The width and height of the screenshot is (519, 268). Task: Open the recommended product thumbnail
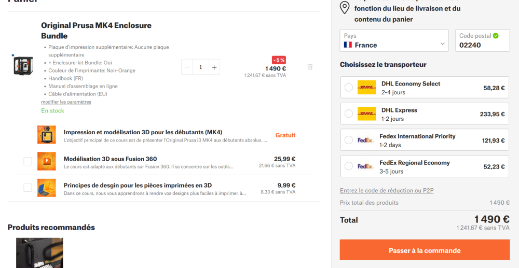coord(40,253)
